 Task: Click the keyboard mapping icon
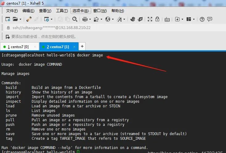[167, 19]
